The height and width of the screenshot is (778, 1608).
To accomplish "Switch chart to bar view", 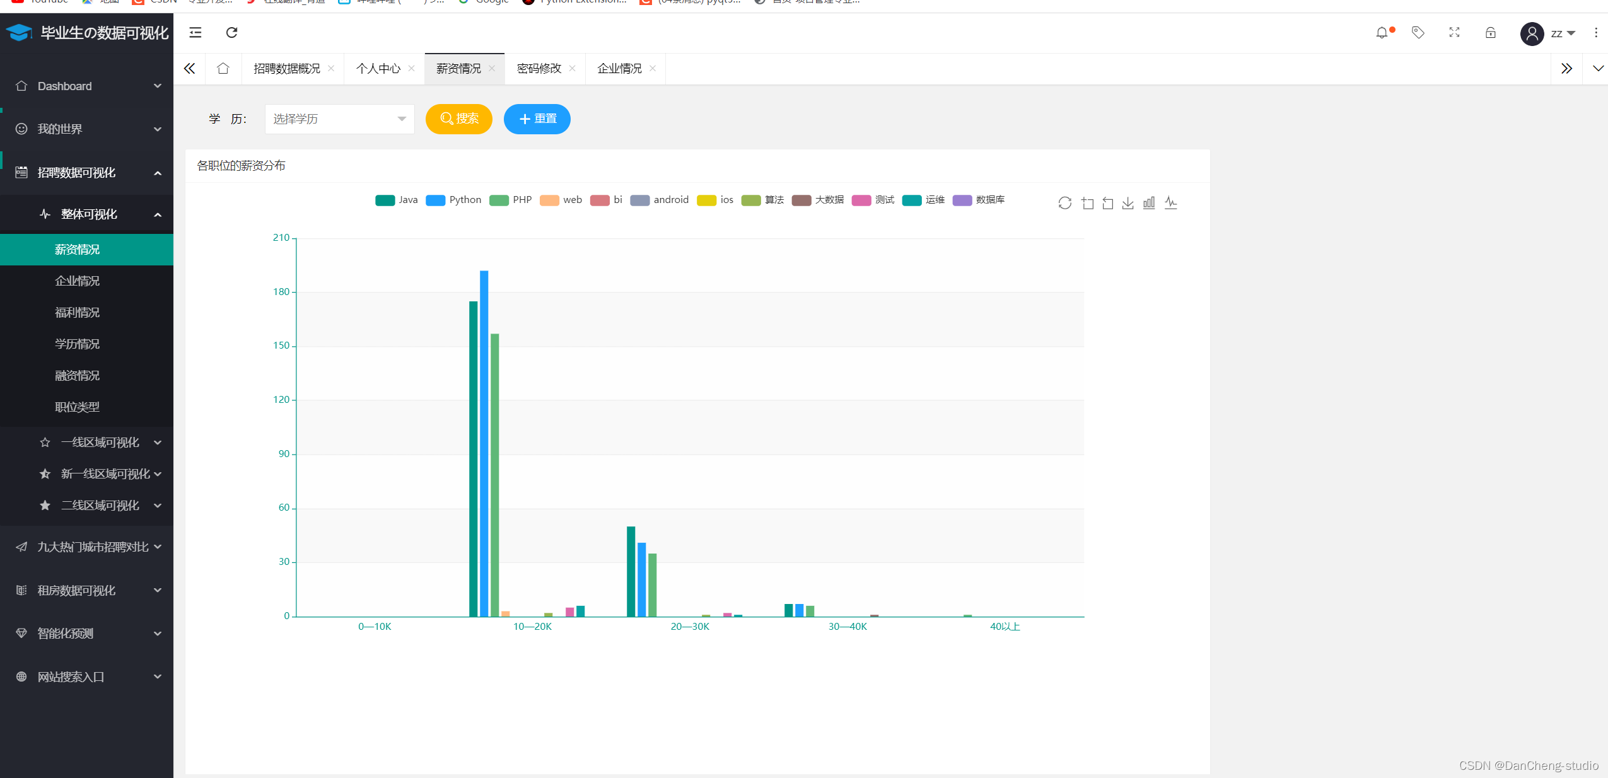I will click(x=1148, y=202).
